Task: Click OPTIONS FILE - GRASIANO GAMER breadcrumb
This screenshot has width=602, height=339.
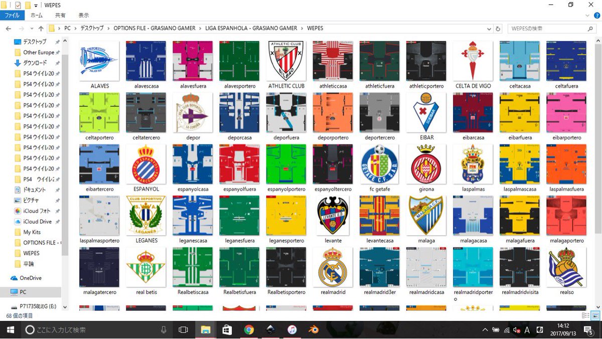Action: click(154, 29)
